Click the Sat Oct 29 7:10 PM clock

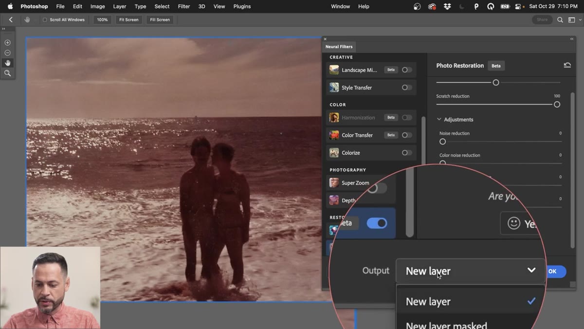tap(554, 6)
